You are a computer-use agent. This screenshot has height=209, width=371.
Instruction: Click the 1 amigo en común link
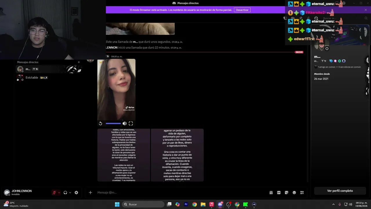[326, 67]
